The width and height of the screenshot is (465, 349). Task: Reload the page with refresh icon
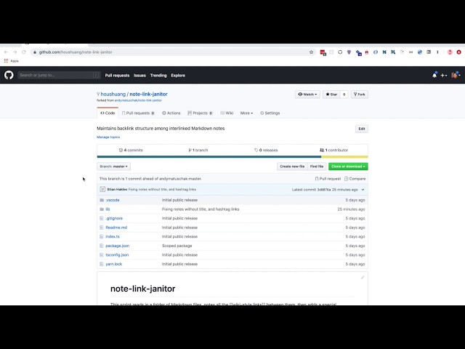click(x=24, y=52)
